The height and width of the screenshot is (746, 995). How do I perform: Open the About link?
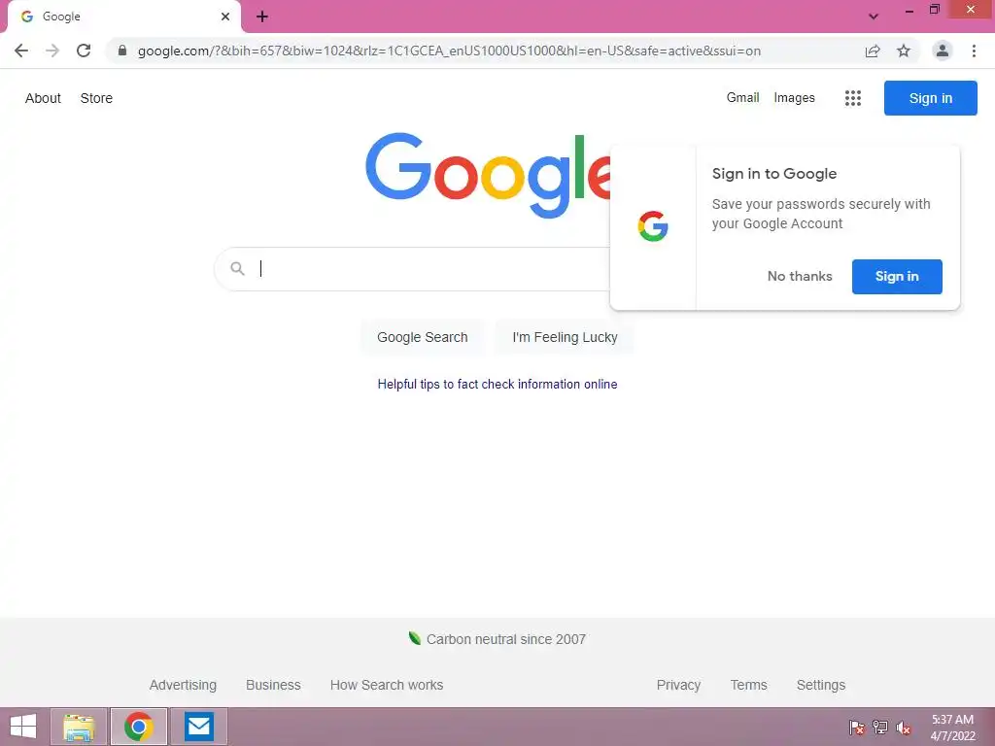click(43, 98)
